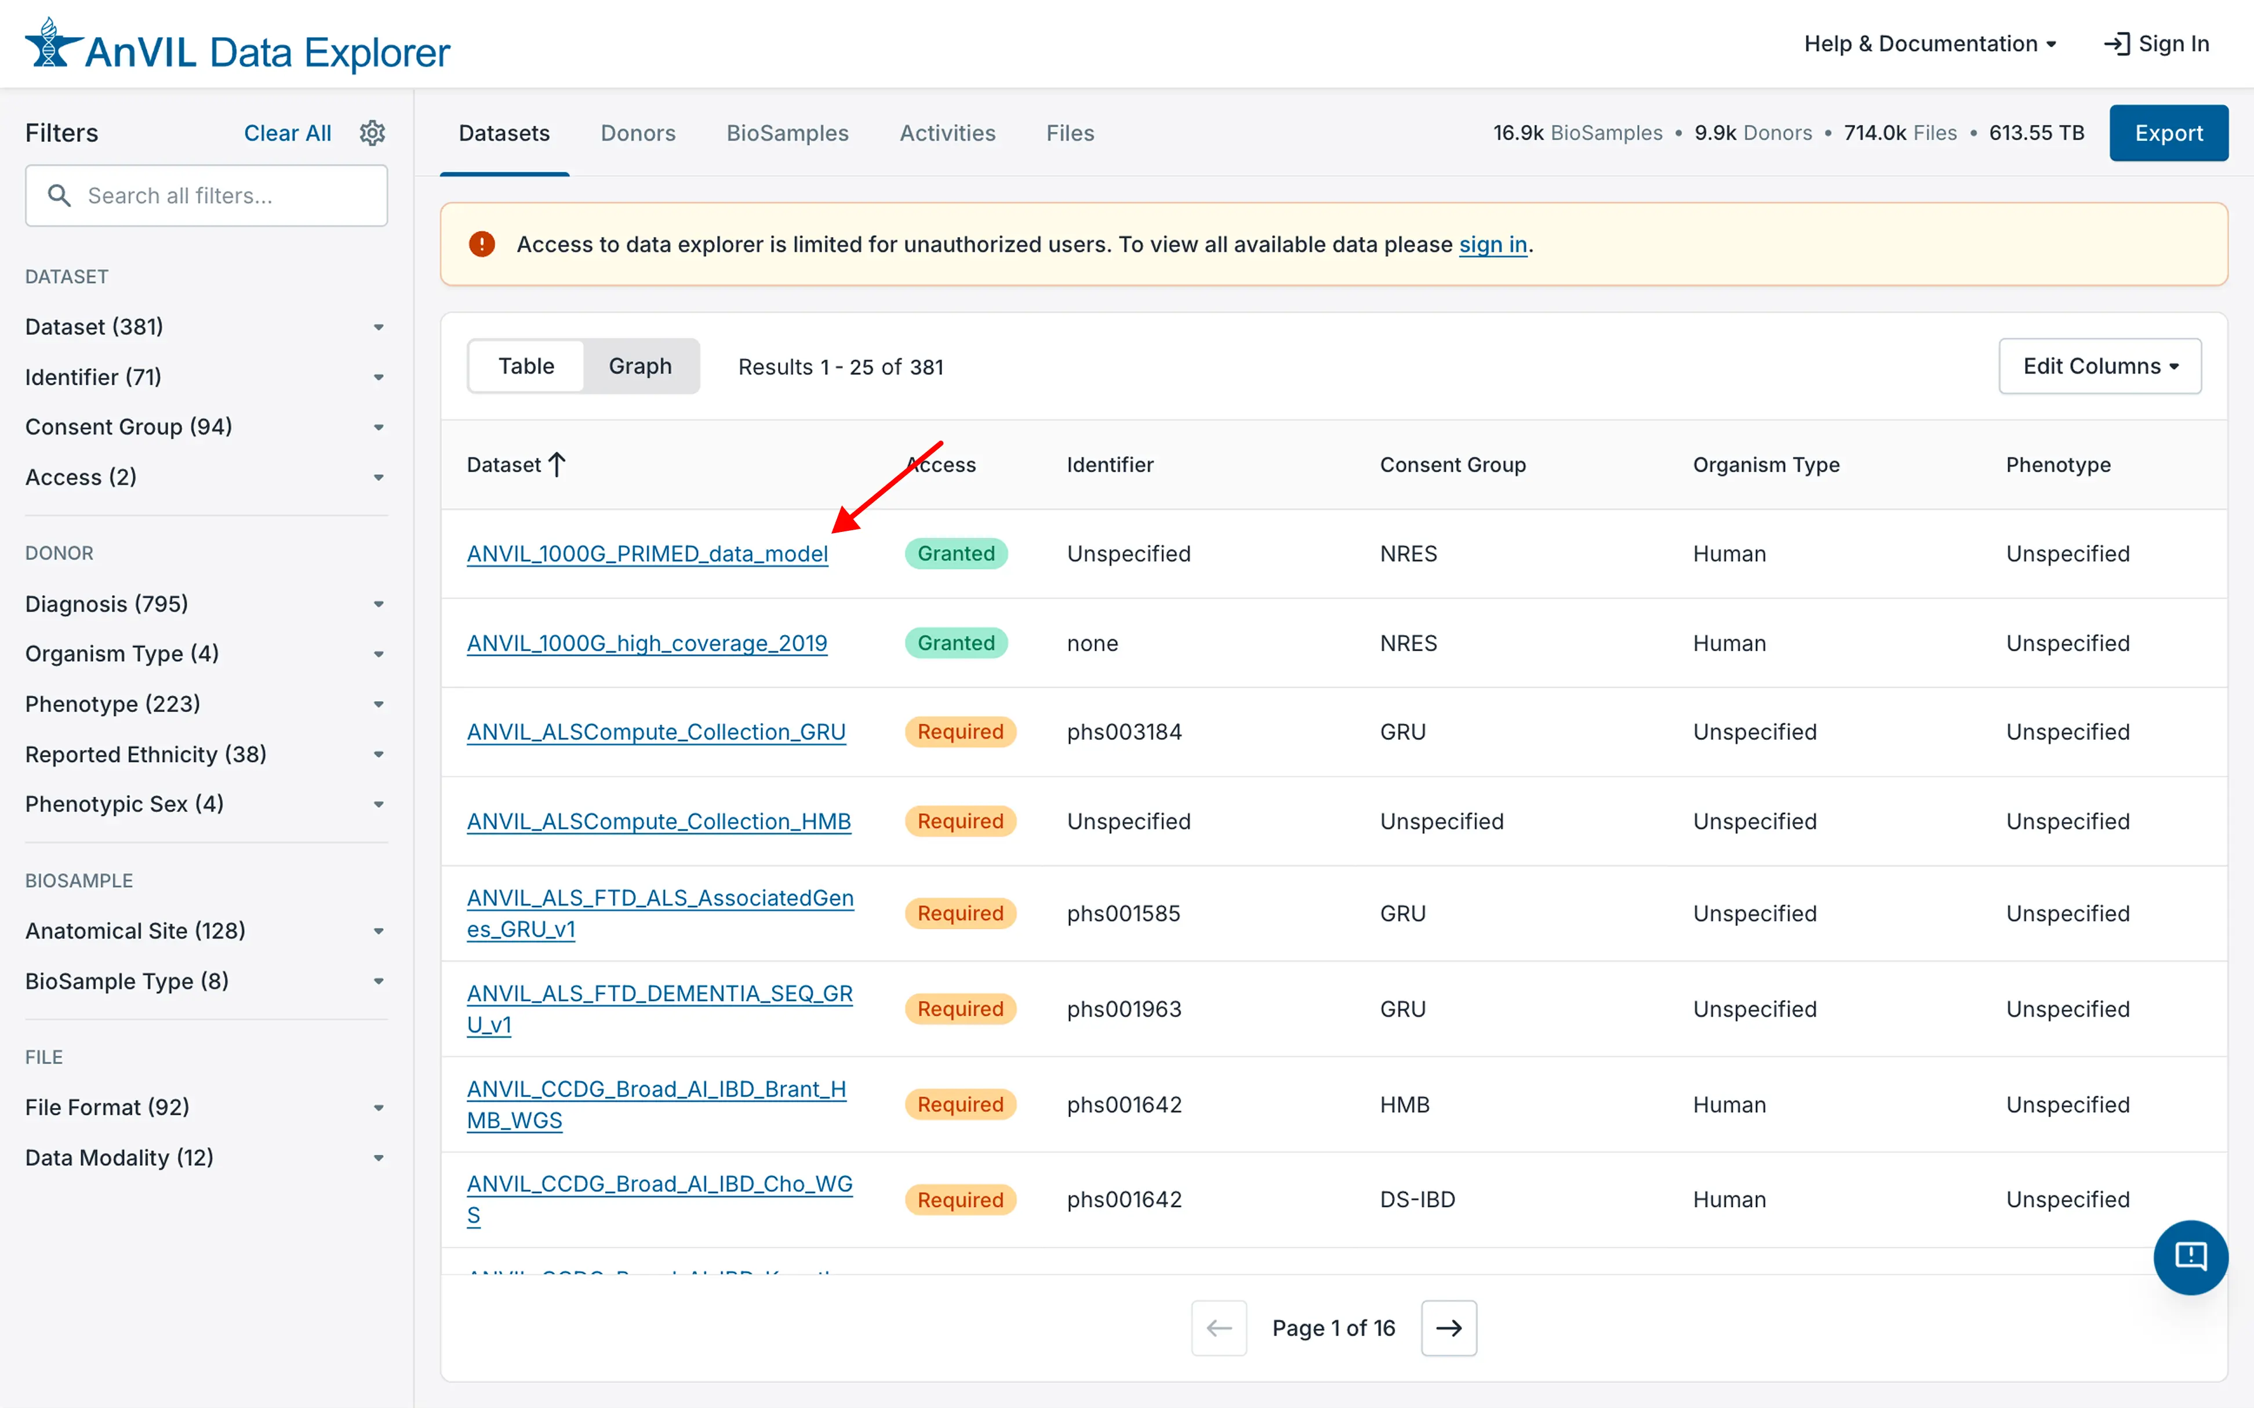Click the sign in link in banner
Image resolution: width=2254 pixels, height=1408 pixels.
pos(1493,245)
